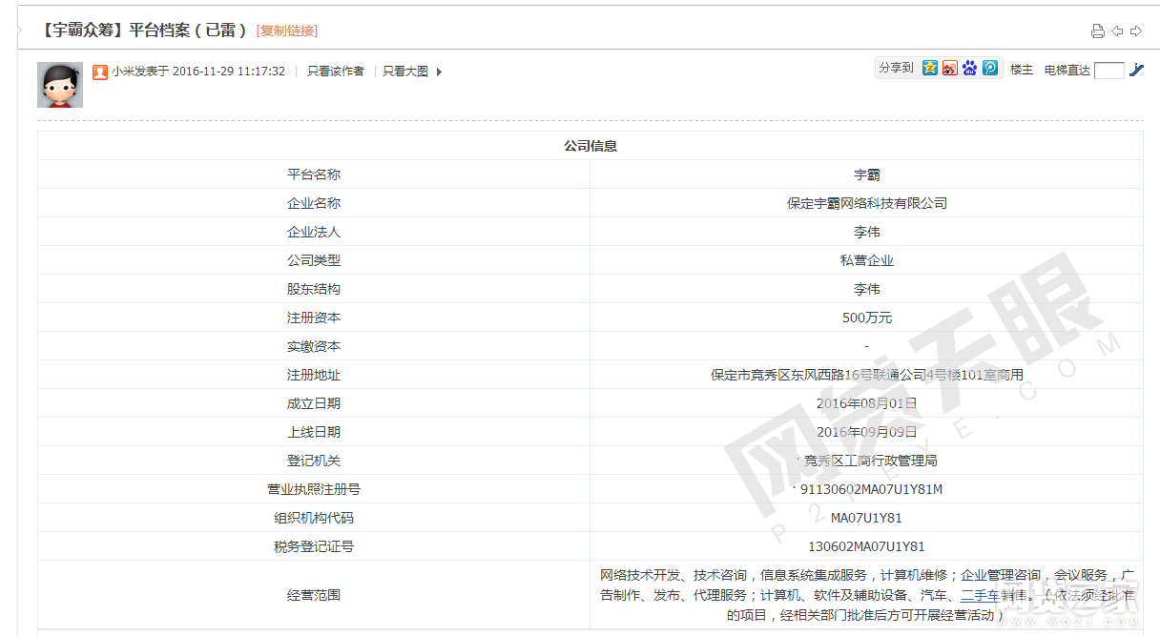Click the 分享到 share label
This screenshot has width=1160, height=636.
click(896, 69)
